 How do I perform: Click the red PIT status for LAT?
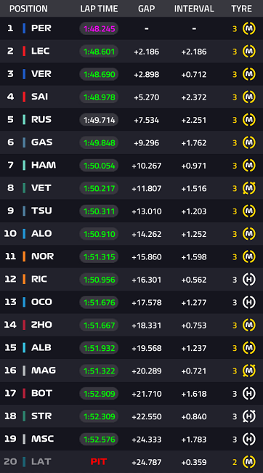pyautogui.click(x=99, y=461)
